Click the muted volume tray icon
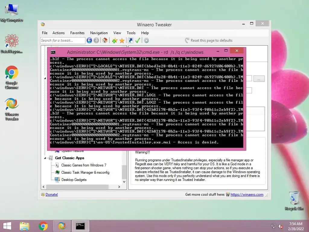This screenshot has height=232, width=309. [x=281, y=226]
